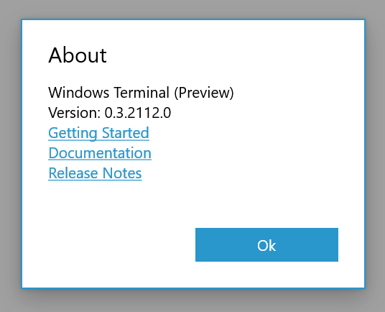Click the dimmed background outside the dialog
The width and height of the screenshot is (385, 312).
pos(192,300)
